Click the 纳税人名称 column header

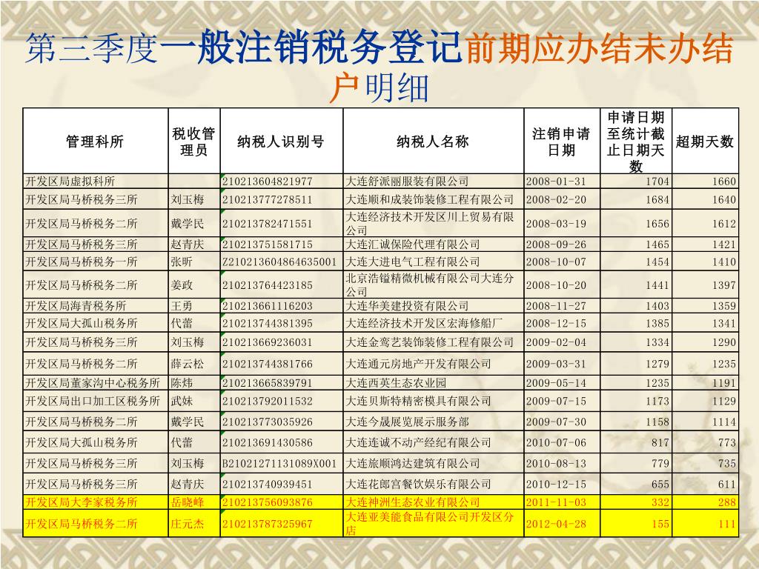[433, 142]
